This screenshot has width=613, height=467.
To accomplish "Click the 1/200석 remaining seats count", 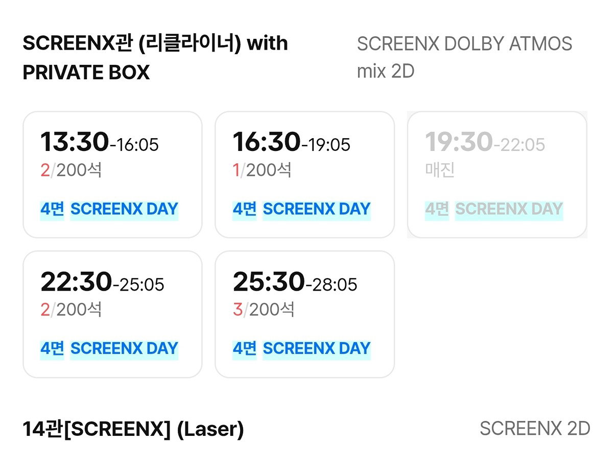I will click(x=262, y=170).
